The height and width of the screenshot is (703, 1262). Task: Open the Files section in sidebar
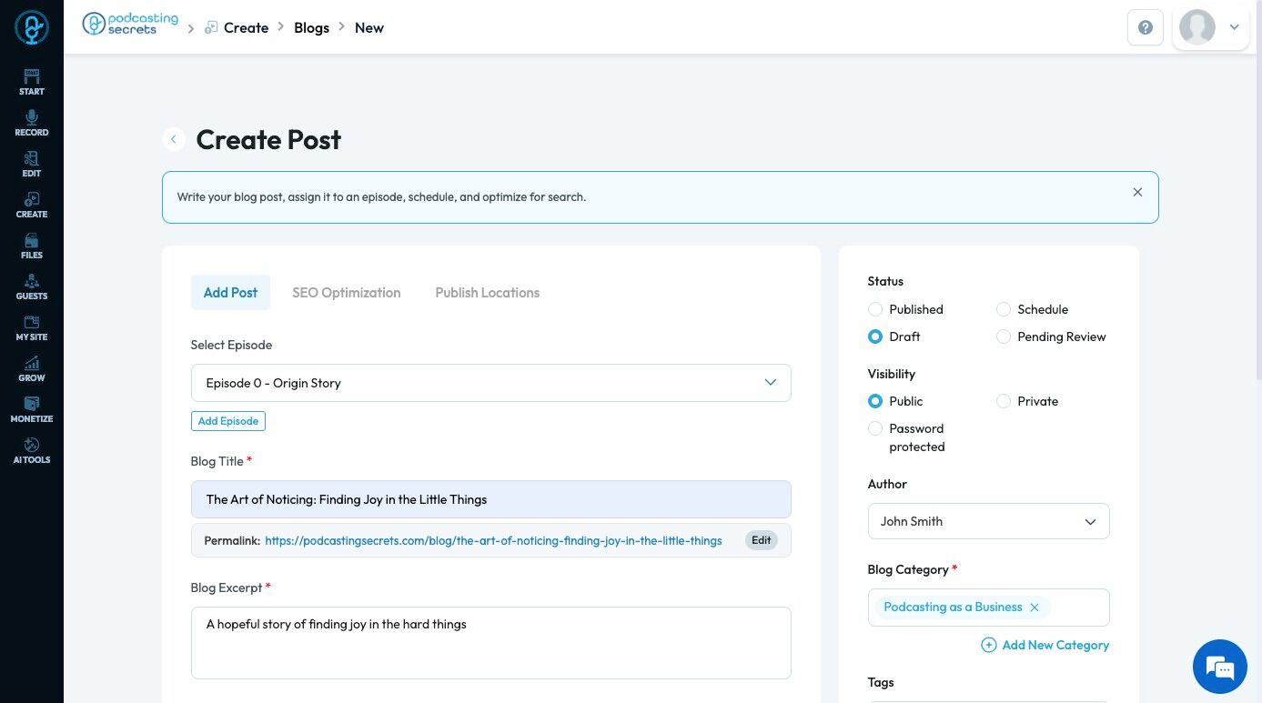32,246
